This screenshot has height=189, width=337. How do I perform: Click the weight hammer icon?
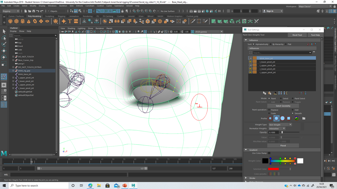click(x=275, y=93)
